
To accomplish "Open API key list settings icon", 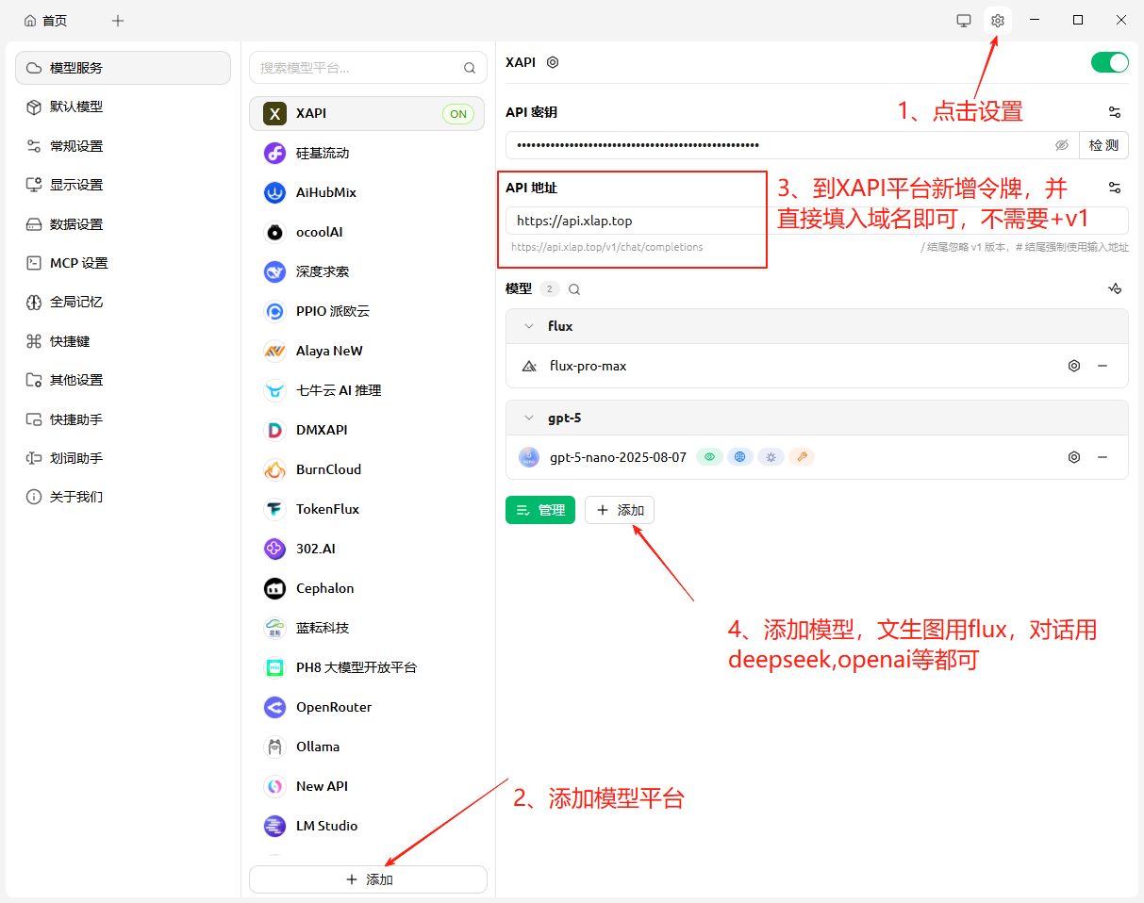I will [x=1115, y=112].
